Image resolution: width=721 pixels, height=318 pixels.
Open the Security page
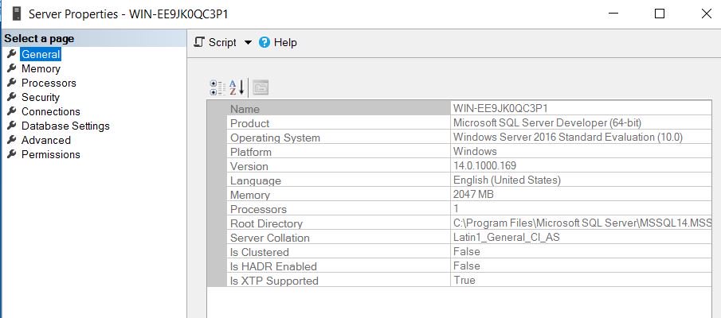click(41, 97)
